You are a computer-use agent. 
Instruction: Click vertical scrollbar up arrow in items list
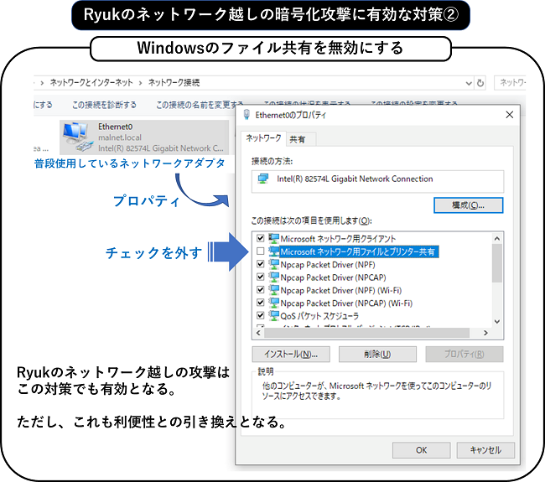click(x=497, y=238)
